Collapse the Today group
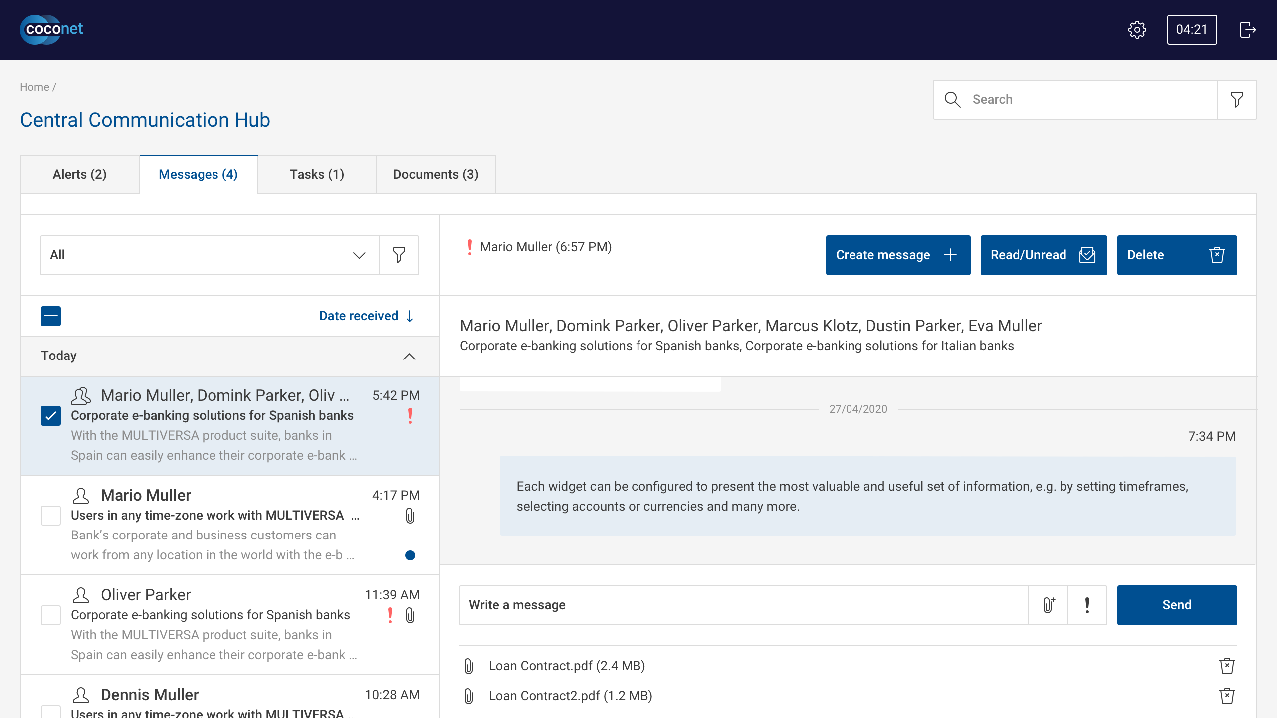 [409, 356]
